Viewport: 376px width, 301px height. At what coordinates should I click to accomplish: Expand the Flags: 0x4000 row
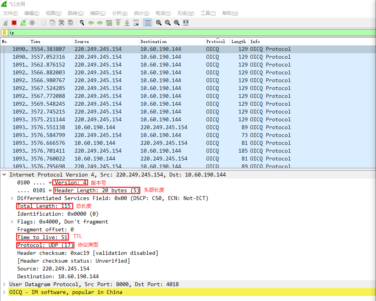pyautogui.click(x=12, y=222)
